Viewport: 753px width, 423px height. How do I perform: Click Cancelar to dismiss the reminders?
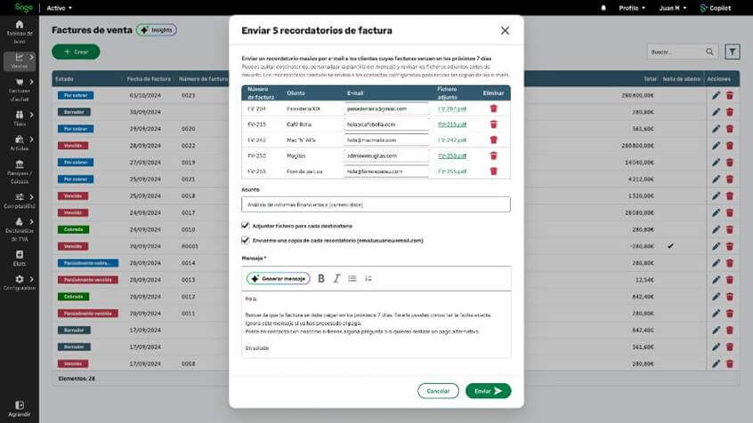438,391
